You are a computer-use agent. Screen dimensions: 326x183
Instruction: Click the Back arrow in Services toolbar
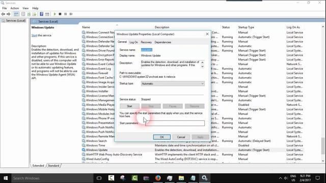pos(3,14)
